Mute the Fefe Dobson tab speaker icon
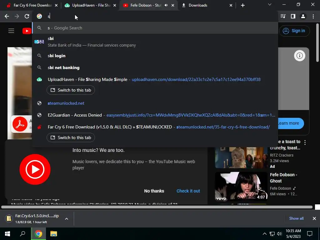The height and width of the screenshot is (240, 320). pos(166,5)
